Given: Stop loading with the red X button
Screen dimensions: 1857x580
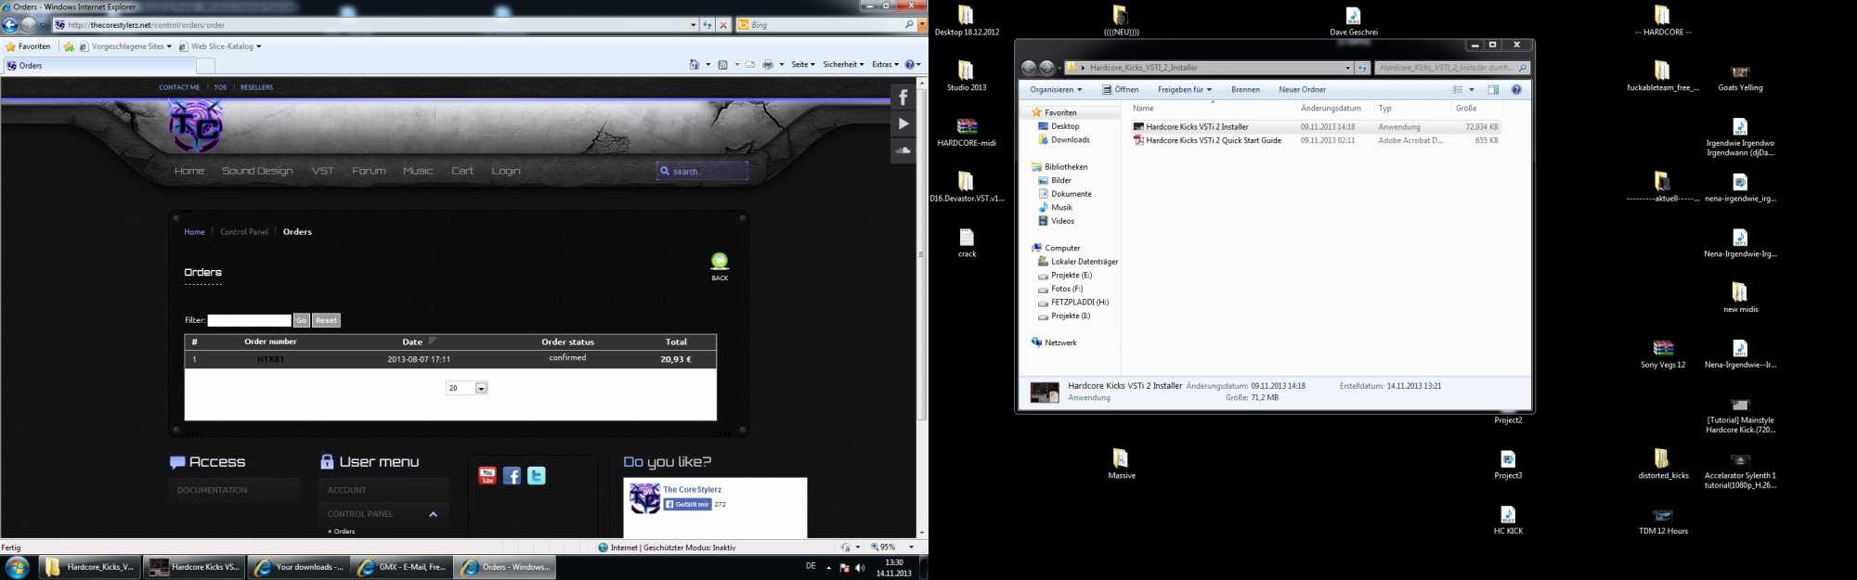Looking at the screenshot, I should (x=723, y=25).
